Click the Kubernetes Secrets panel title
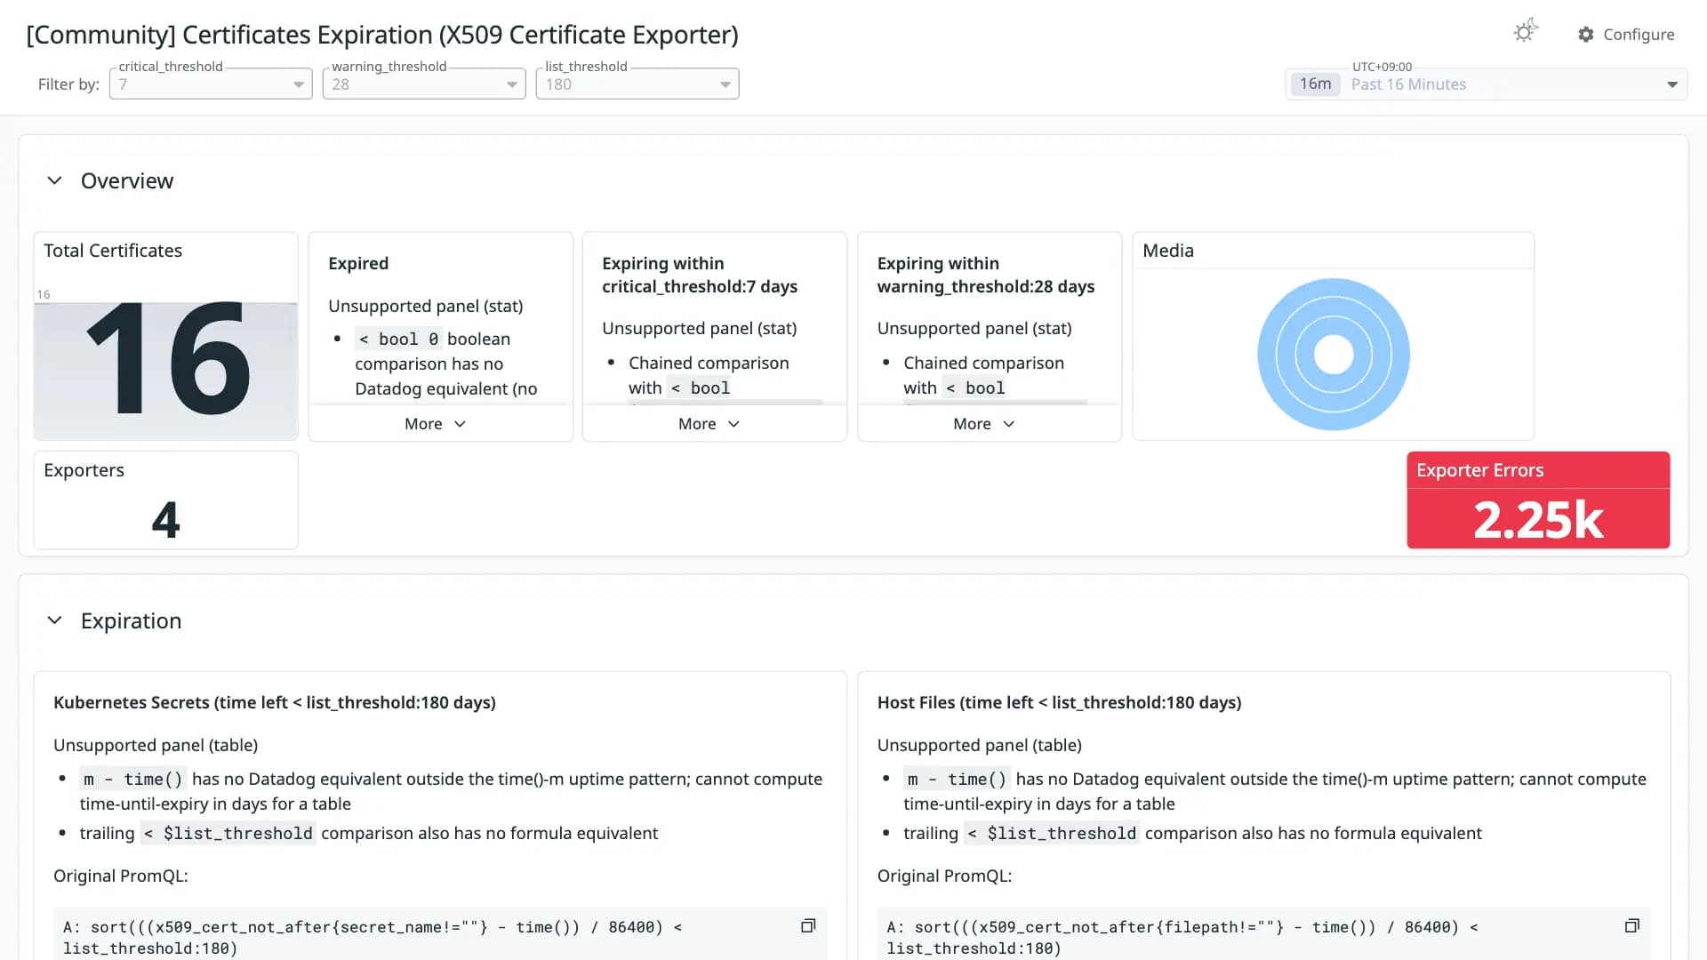This screenshot has height=960, width=1707. (275, 702)
